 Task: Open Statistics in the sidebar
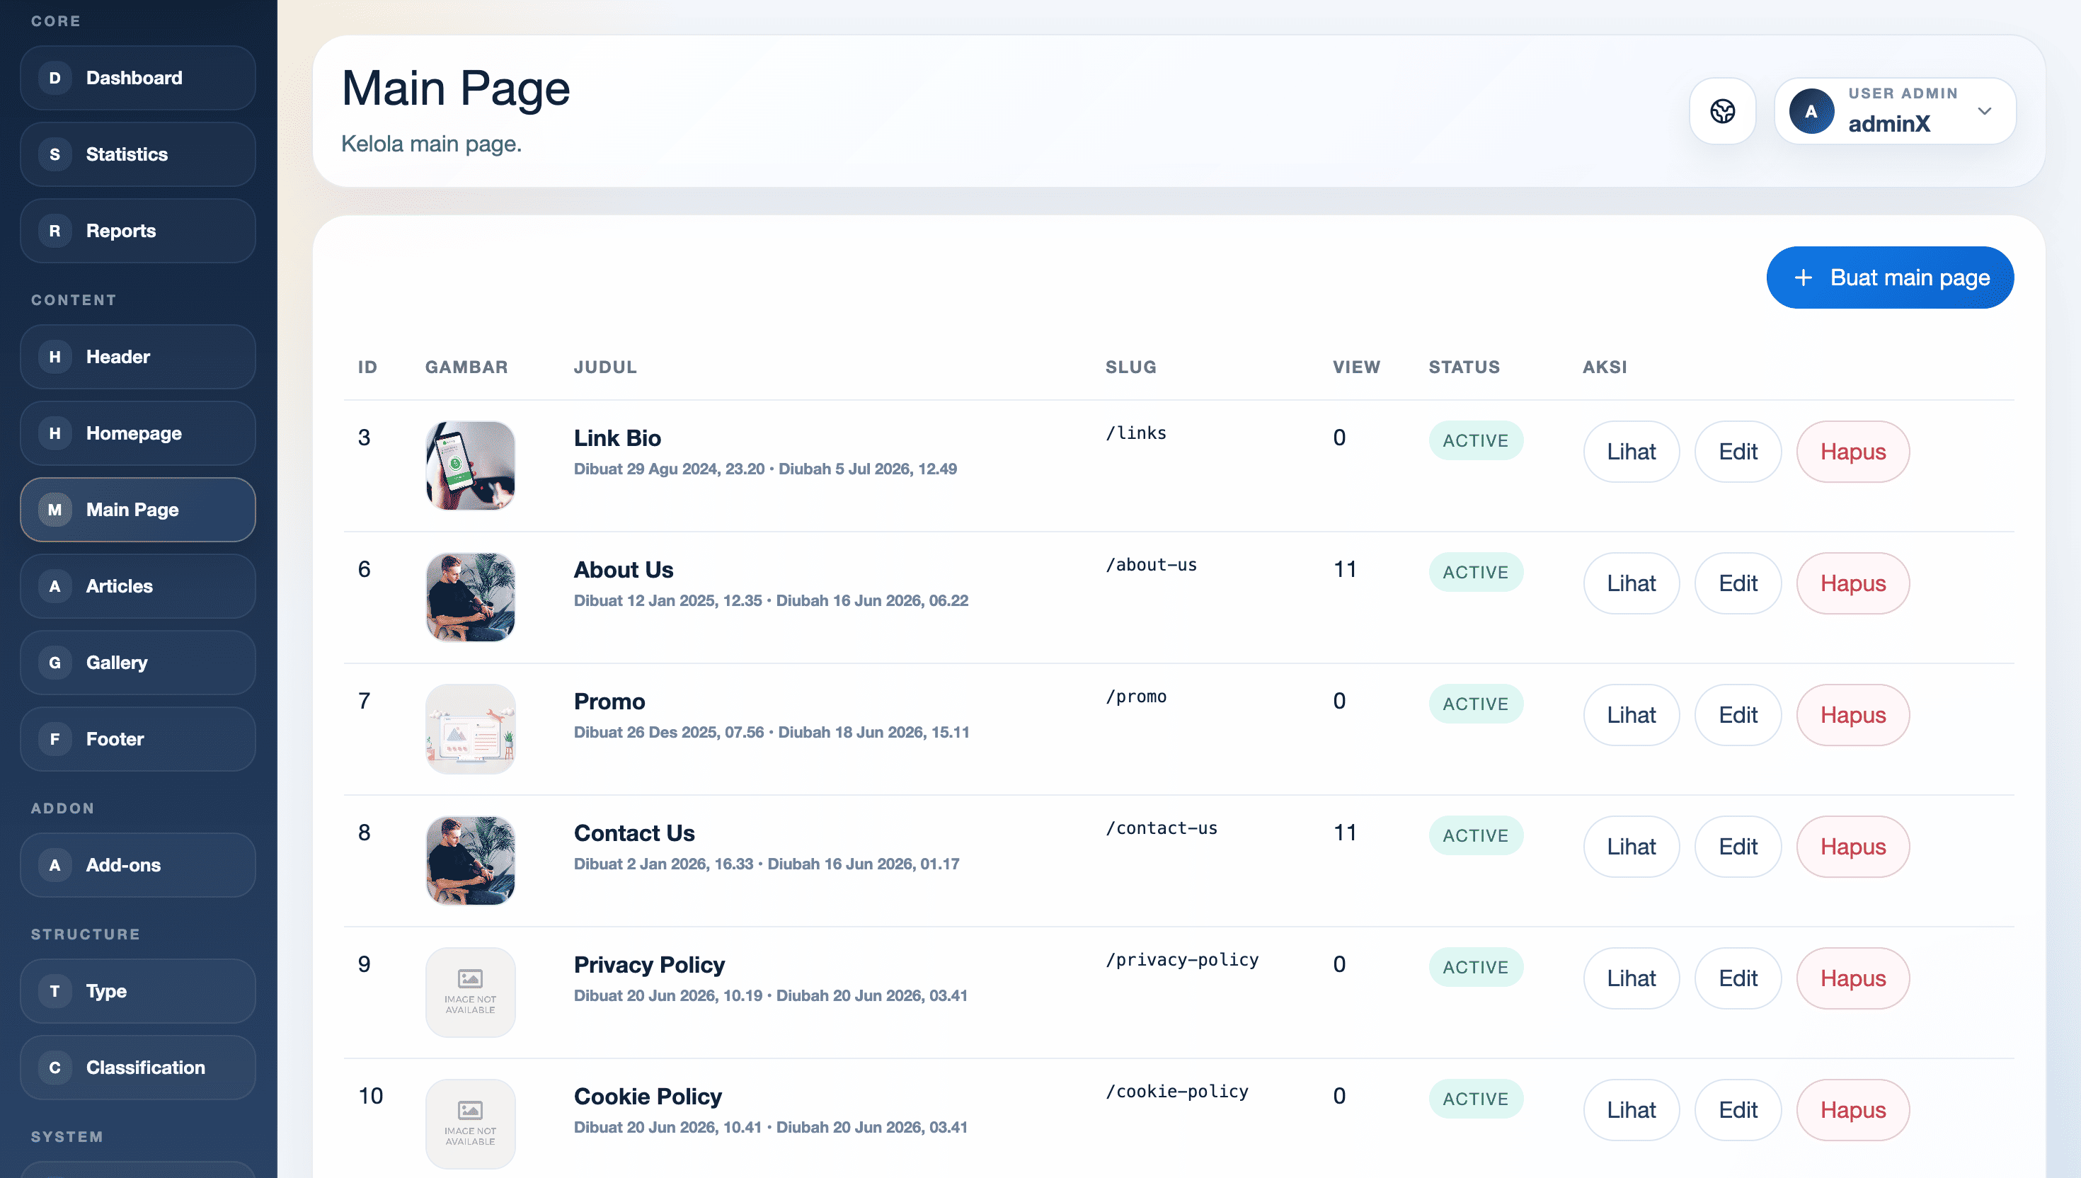coord(137,154)
